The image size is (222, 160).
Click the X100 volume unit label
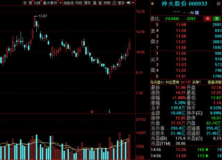(140, 158)
